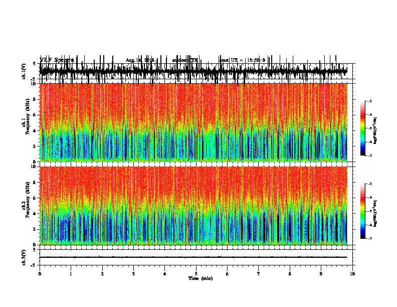Click the time axis tick label '8'
397x307 pixels.
pos(290,274)
